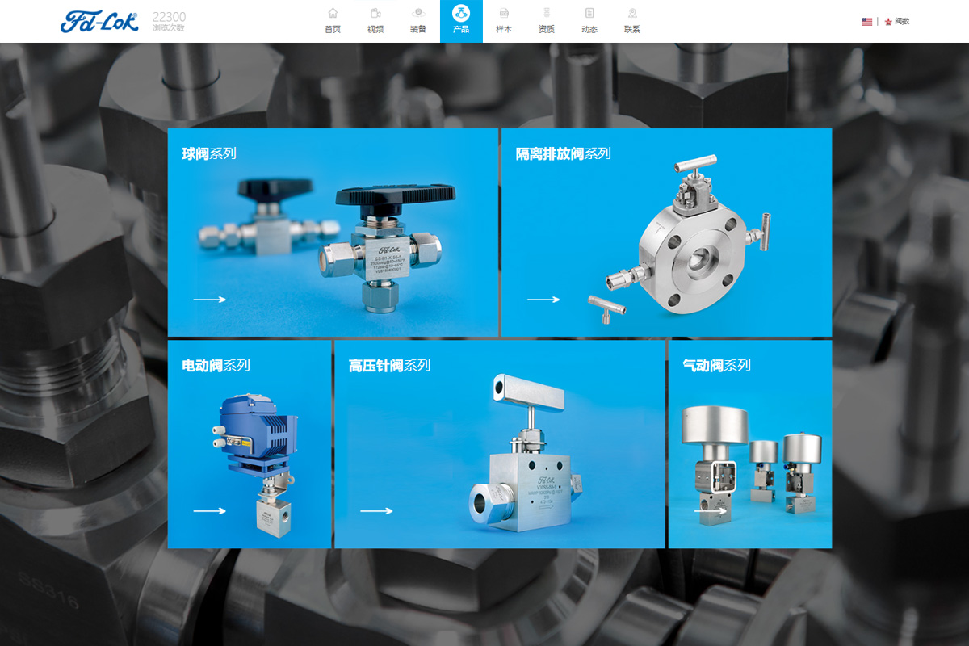Select the electric valve product image
The height and width of the screenshot is (646, 969).
pyautogui.click(x=258, y=460)
